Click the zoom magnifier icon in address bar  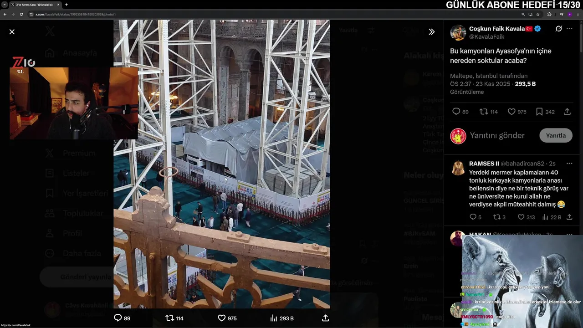click(523, 14)
